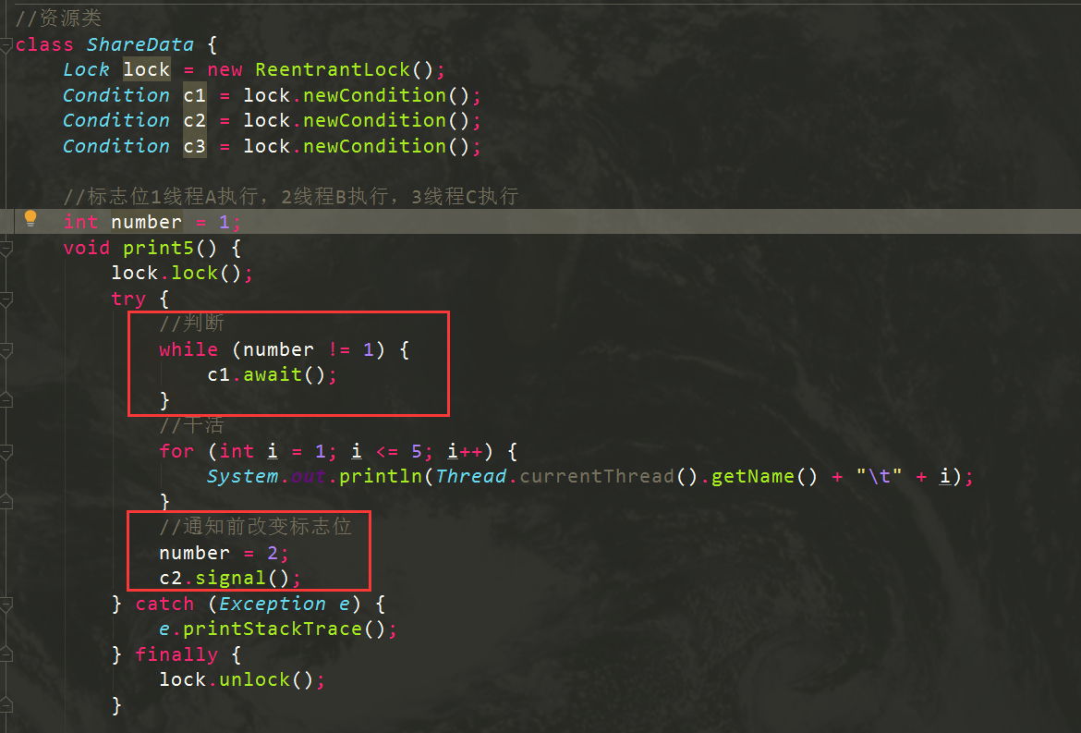Click the catch keyword
This screenshot has width=1081, height=733.
(x=164, y=604)
